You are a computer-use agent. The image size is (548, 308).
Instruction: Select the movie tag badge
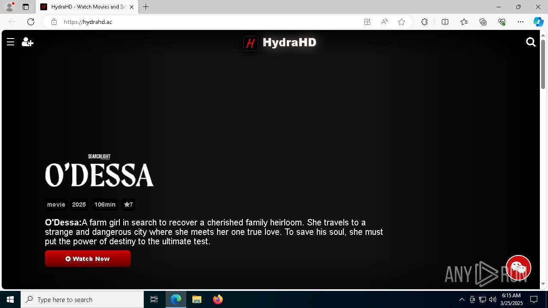56,204
